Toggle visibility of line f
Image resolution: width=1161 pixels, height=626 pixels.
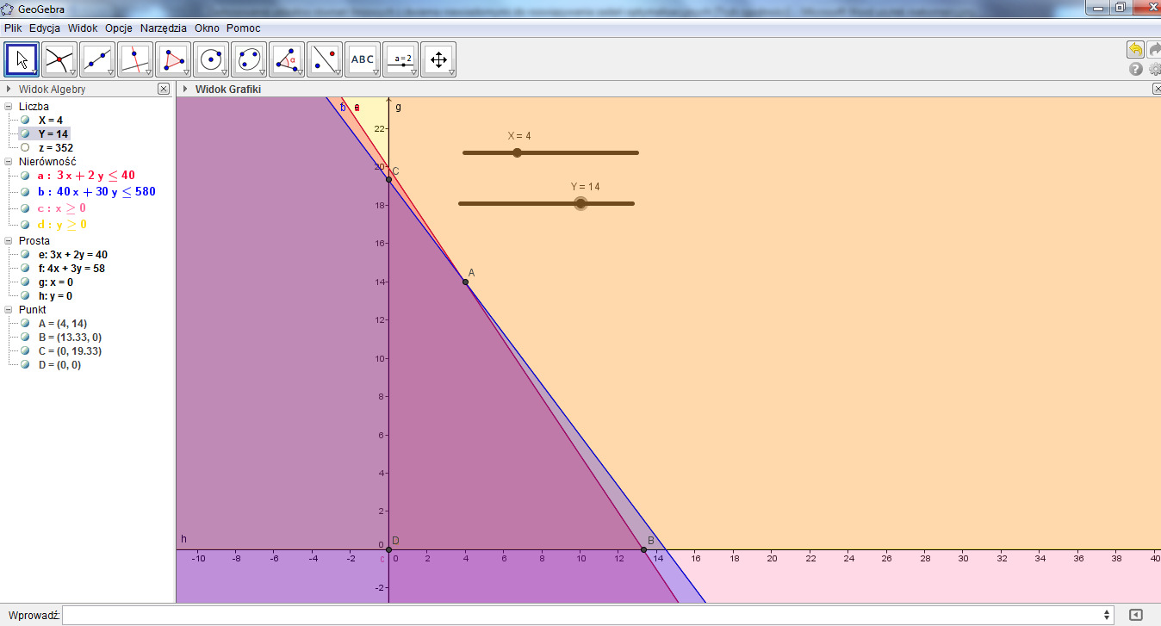point(25,269)
